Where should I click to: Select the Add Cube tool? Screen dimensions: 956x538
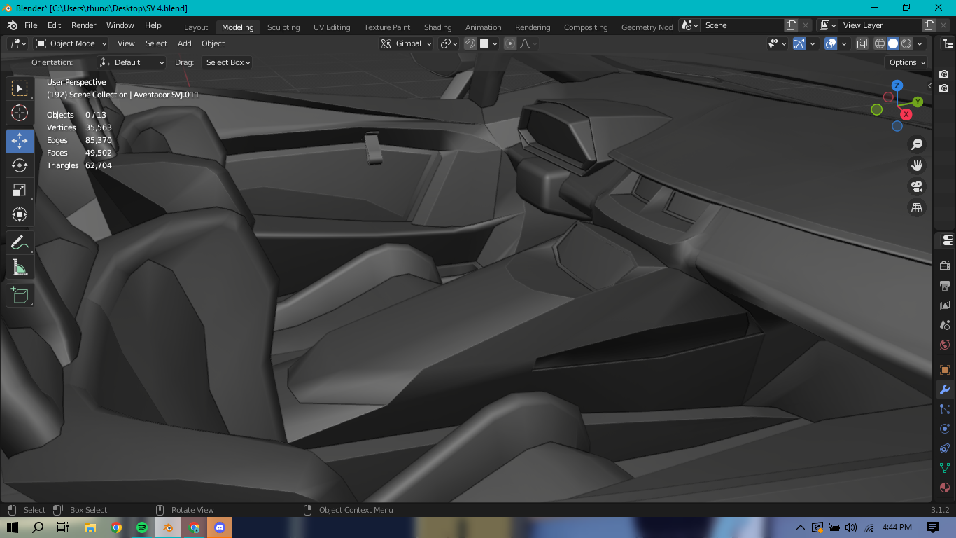click(x=20, y=295)
